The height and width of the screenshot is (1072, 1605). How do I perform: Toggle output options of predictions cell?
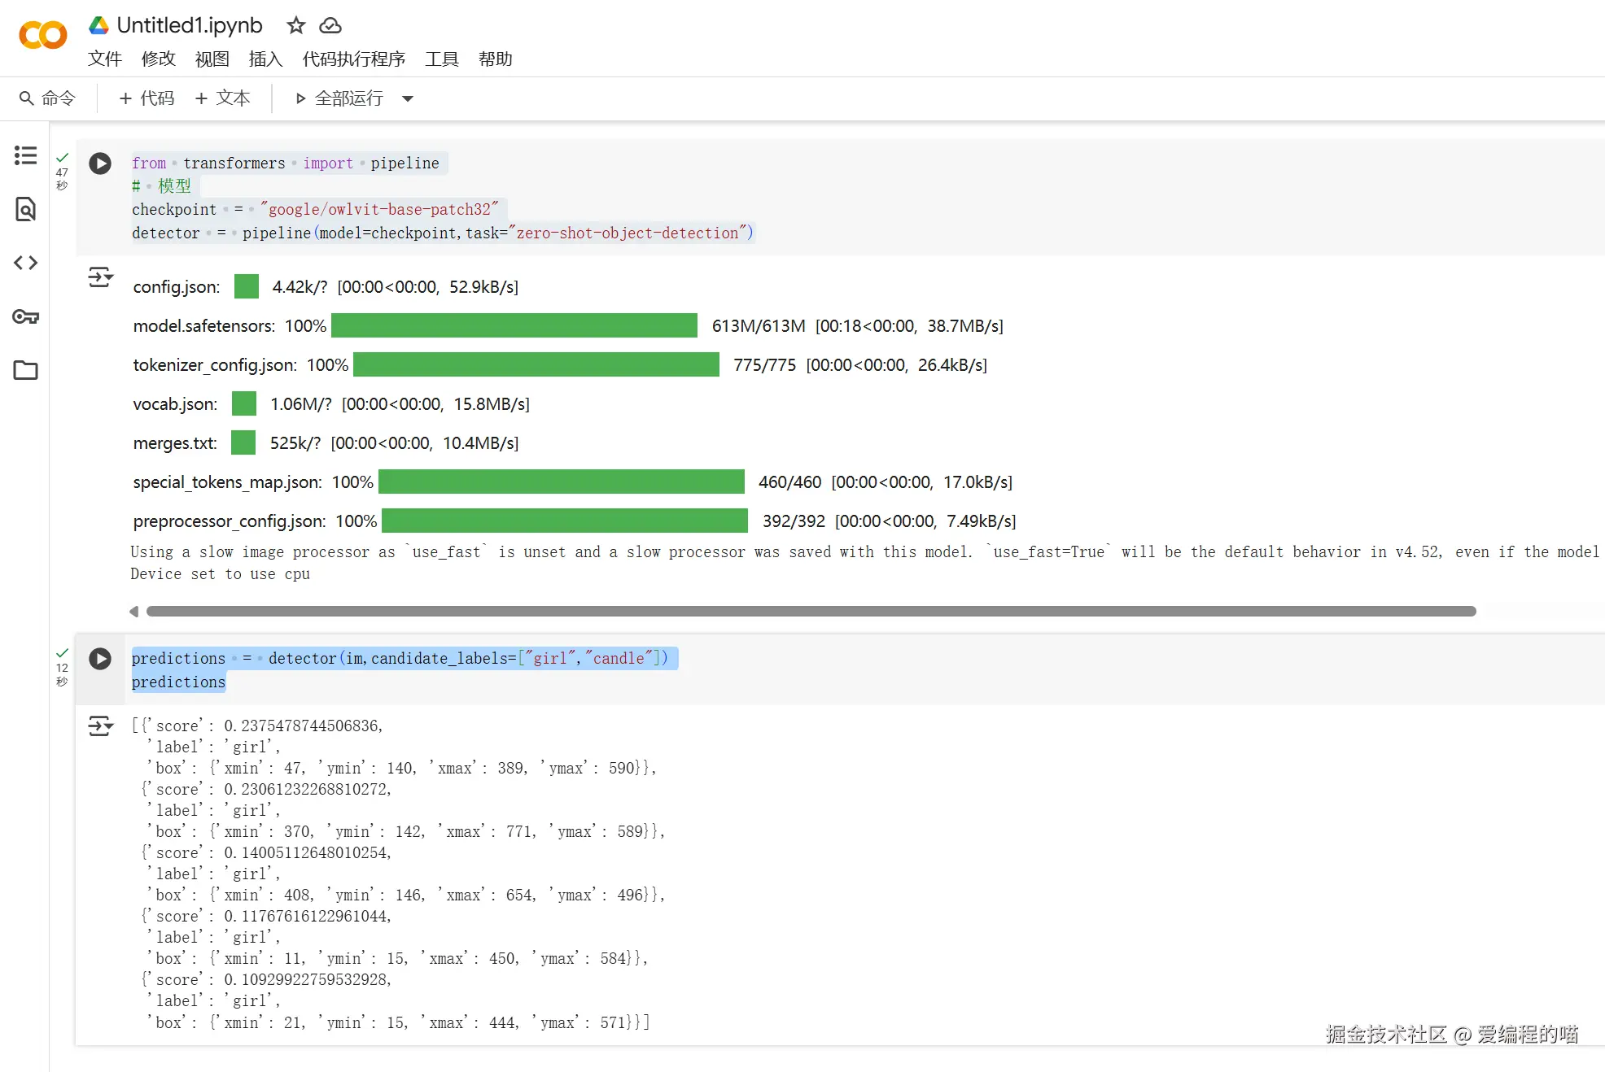100,726
